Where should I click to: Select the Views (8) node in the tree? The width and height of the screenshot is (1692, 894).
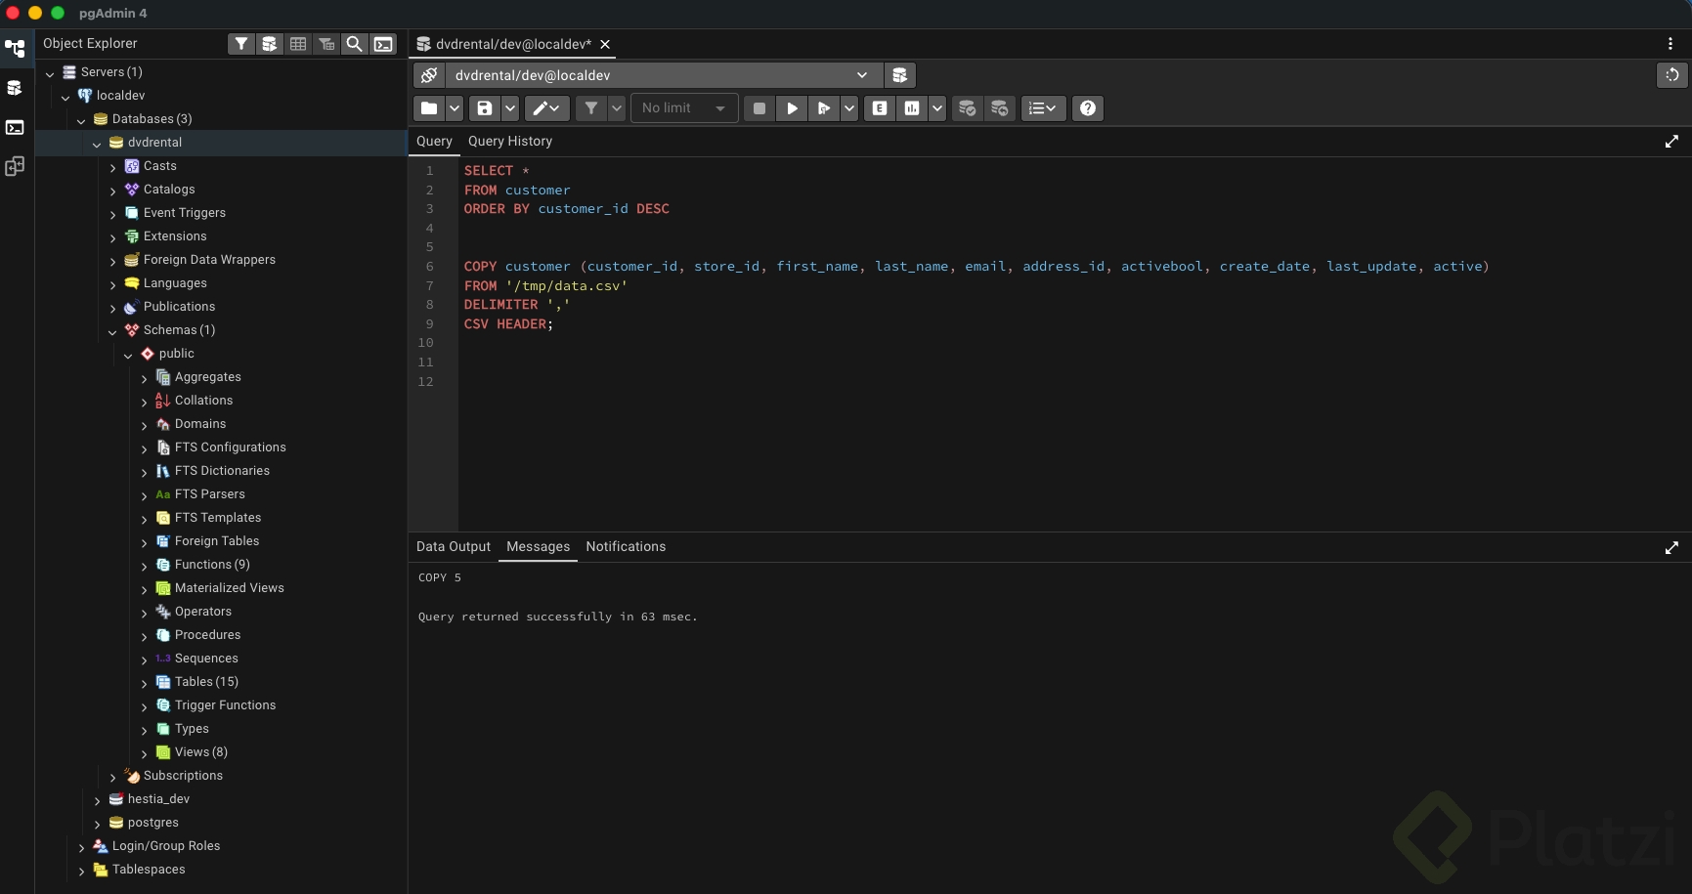coord(200,752)
